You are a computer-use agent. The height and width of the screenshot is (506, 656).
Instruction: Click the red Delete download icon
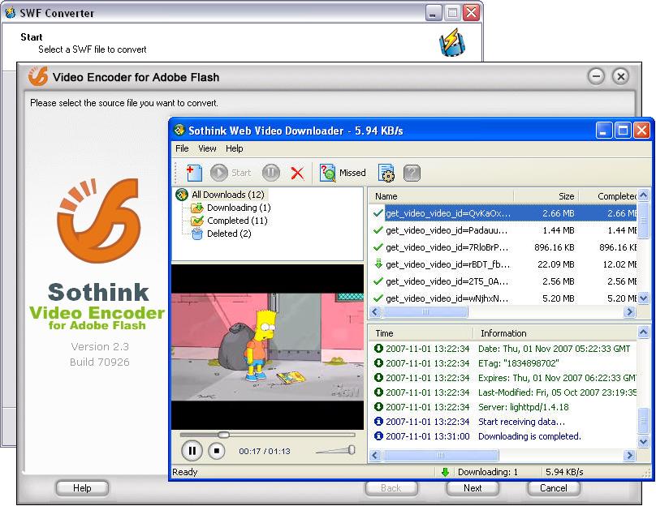pos(297,173)
